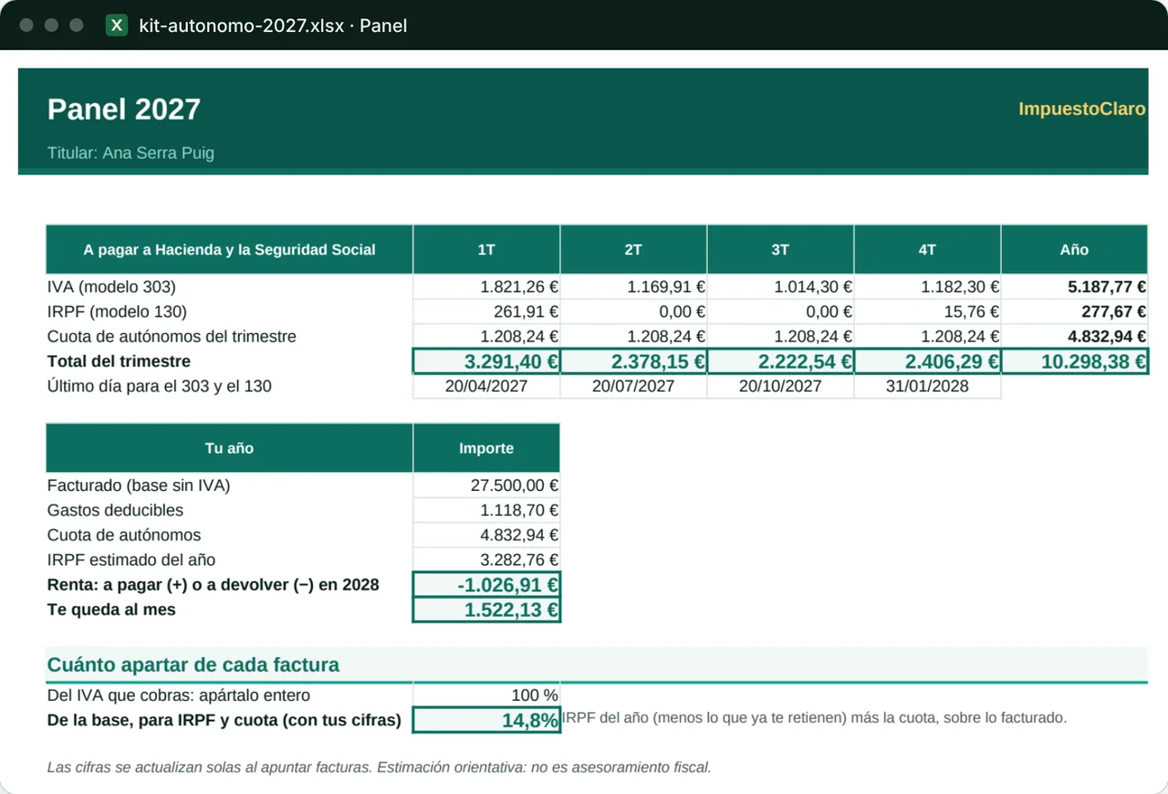Screen dimensions: 1168x794
Task: Select the 2T quarter total 2.378,15 €
Action: click(633, 361)
